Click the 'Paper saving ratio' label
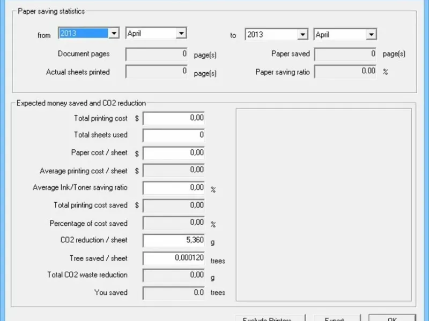The image size is (429, 321). (283, 72)
